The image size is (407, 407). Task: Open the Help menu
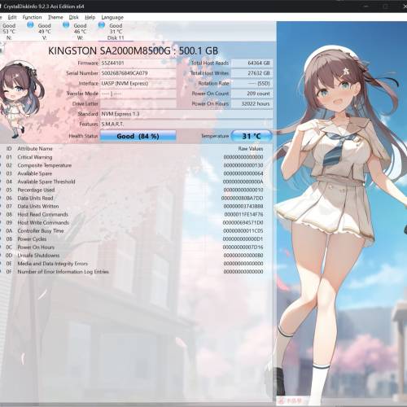(x=90, y=17)
